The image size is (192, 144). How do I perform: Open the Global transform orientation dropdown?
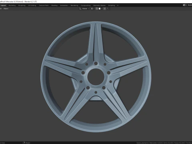click(x=84, y=9)
